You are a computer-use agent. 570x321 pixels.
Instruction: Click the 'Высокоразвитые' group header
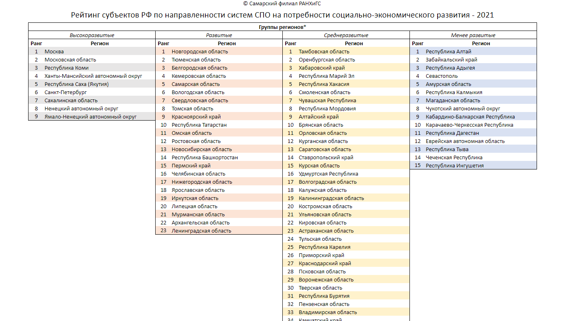click(92, 35)
